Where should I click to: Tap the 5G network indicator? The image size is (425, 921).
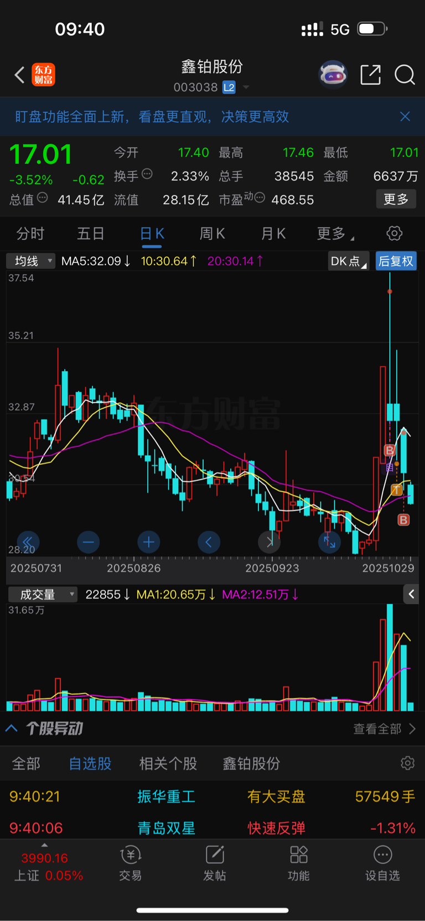(340, 29)
